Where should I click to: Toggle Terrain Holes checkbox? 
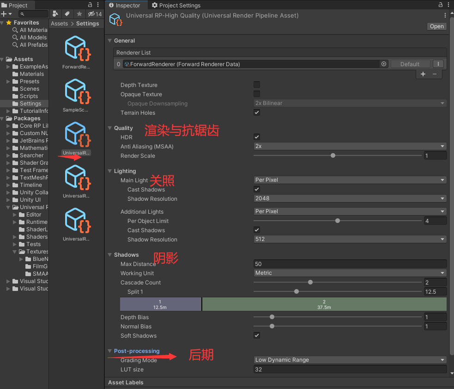click(256, 112)
